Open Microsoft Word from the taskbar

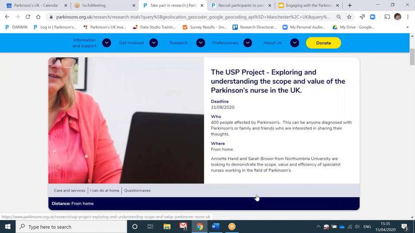pyautogui.click(x=216, y=226)
